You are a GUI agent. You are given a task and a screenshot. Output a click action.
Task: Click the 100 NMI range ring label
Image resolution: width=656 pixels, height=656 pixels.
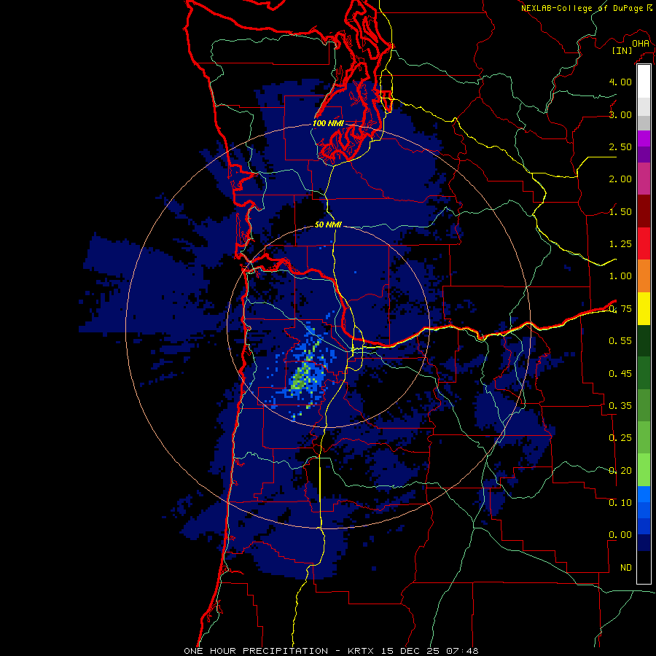tap(328, 123)
